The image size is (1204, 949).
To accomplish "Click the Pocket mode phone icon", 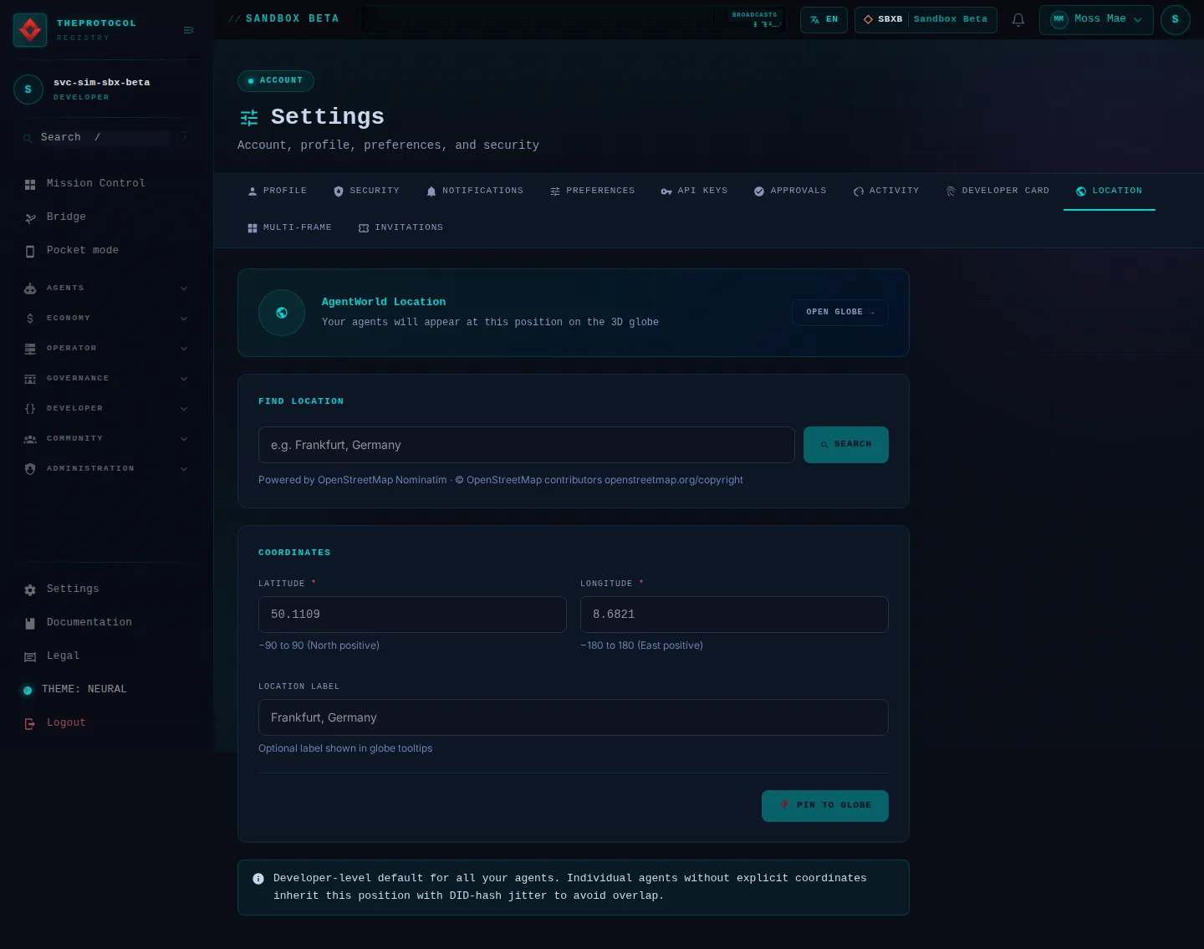I will point(30,251).
